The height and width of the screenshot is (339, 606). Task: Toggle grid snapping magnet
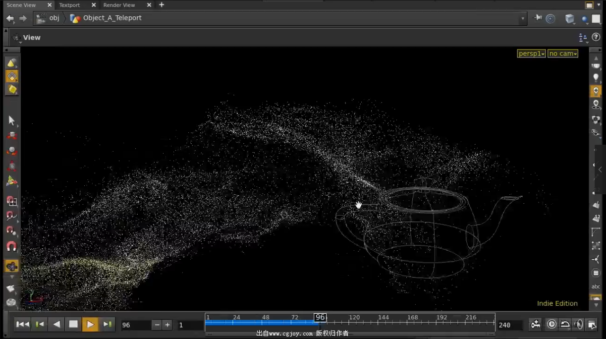12,201
